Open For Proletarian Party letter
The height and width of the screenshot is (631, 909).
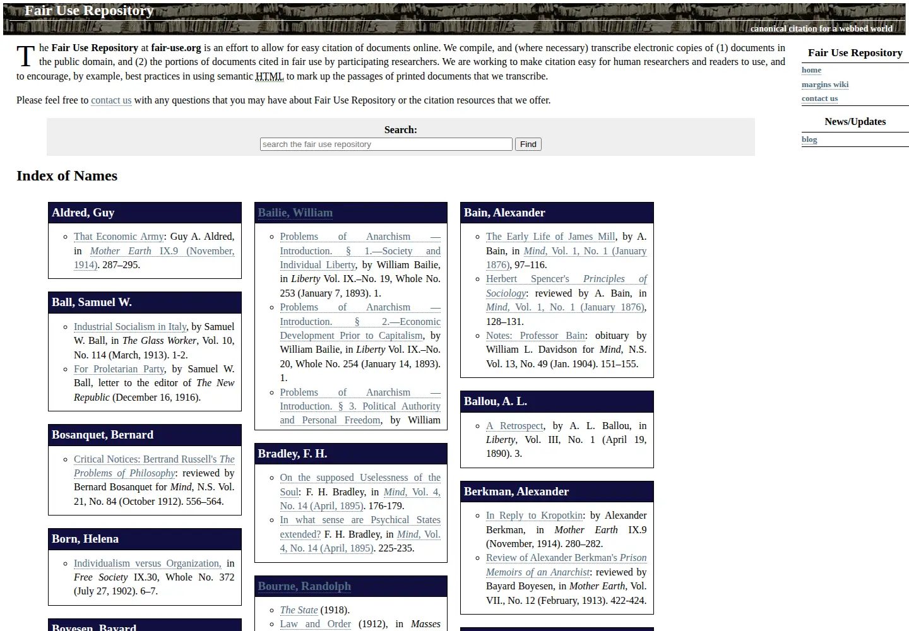119,369
